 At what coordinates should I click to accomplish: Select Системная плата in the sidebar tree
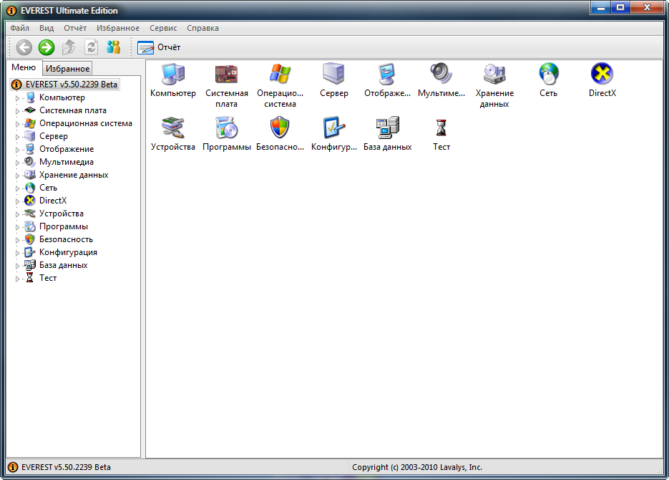(x=72, y=110)
